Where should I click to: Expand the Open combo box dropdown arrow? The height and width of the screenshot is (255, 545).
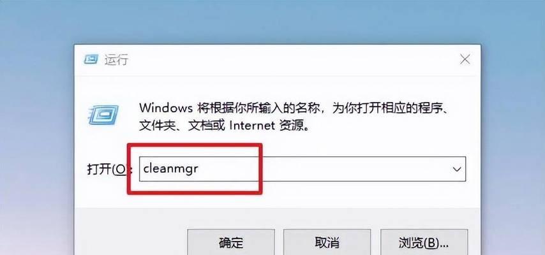click(456, 169)
